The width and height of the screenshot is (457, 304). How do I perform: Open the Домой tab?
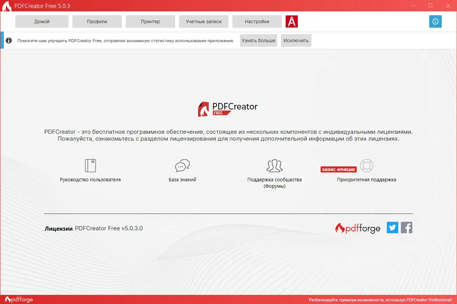click(x=42, y=22)
